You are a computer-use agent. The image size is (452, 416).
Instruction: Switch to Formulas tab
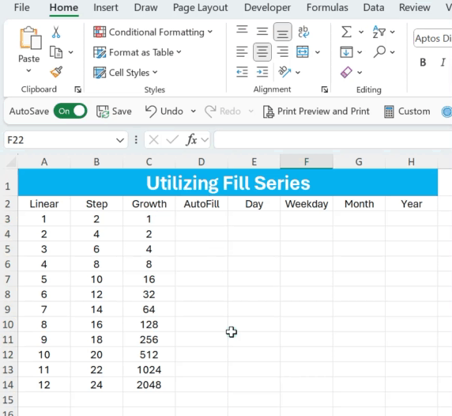point(327,7)
